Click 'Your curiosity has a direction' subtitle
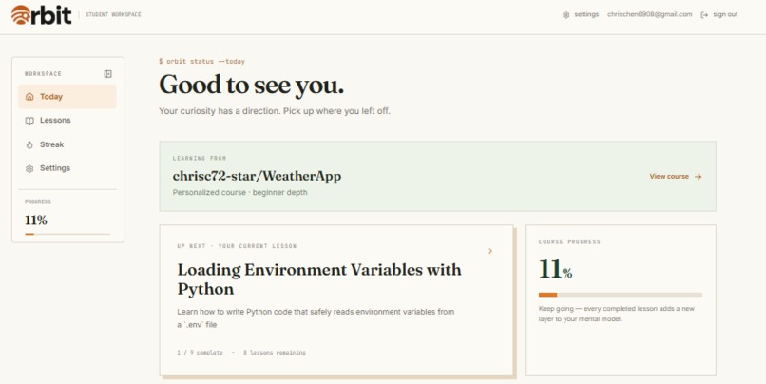Screen dimensions: 766x384 pyautogui.click(x=275, y=111)
